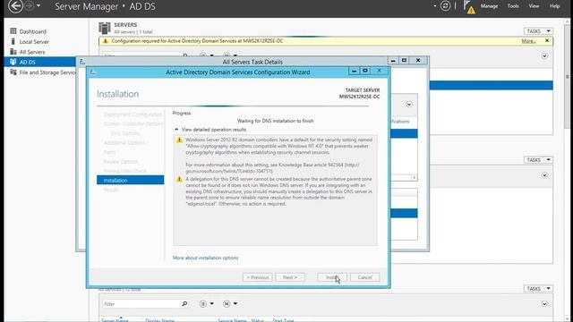
Task: Refresh Server Manager with the refresh icon
Action: point(445,6)
